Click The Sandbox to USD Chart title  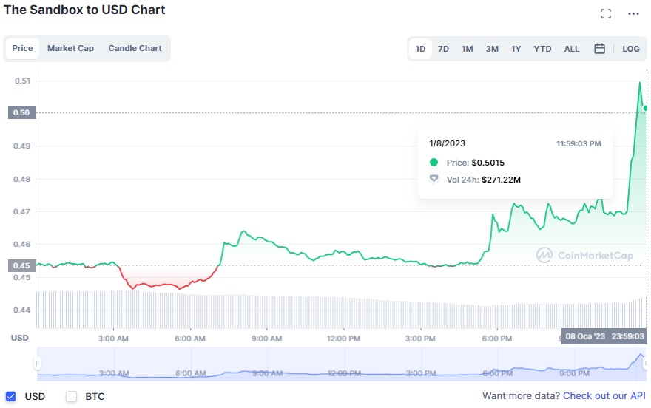(x=84, y=10)
